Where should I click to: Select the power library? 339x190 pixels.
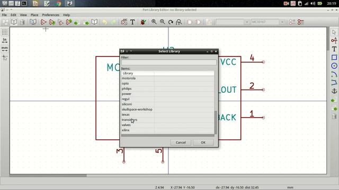click(167, 94)
